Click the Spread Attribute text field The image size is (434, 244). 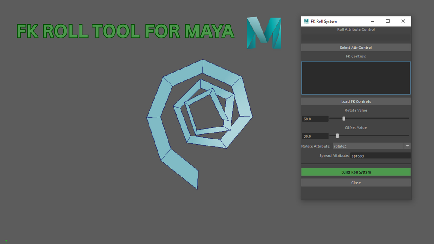click(x=380, y=156)
